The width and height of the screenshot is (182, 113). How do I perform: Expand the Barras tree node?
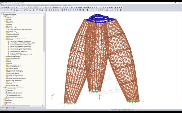[5, 62]
